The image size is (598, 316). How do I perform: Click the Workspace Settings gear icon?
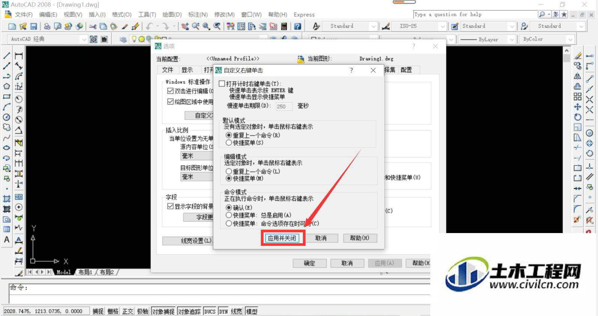tap(94, 39)
